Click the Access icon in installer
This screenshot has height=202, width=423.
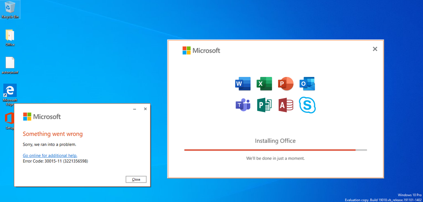pyautogui.click(x=286, y=105)
